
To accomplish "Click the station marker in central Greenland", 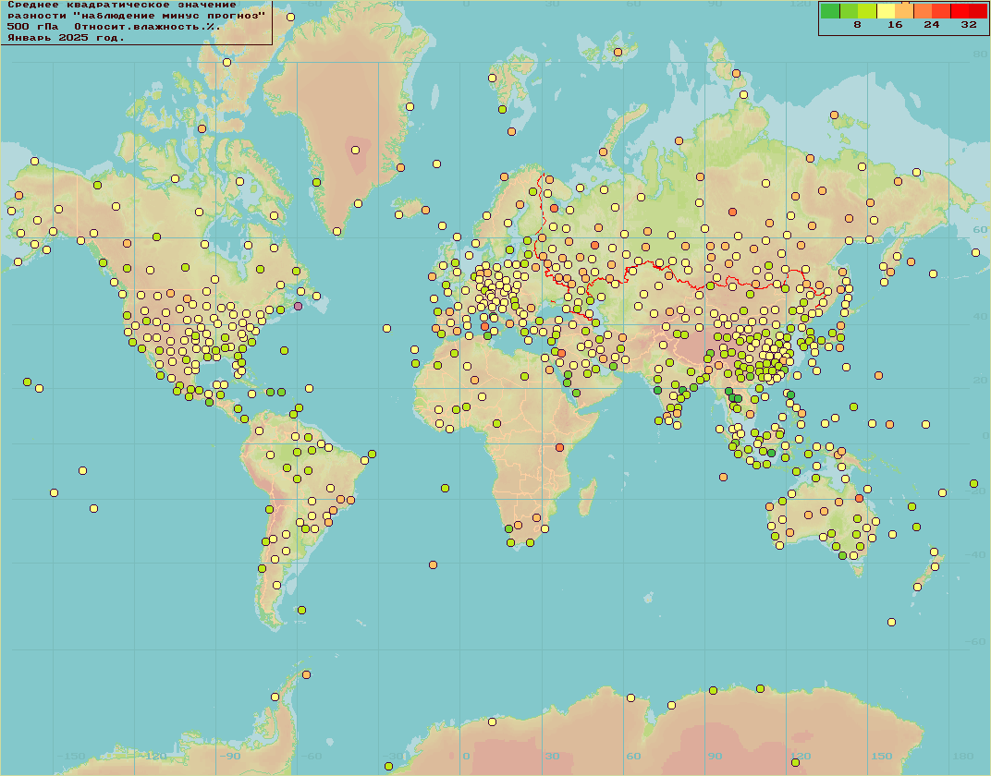I will (355, 151).
